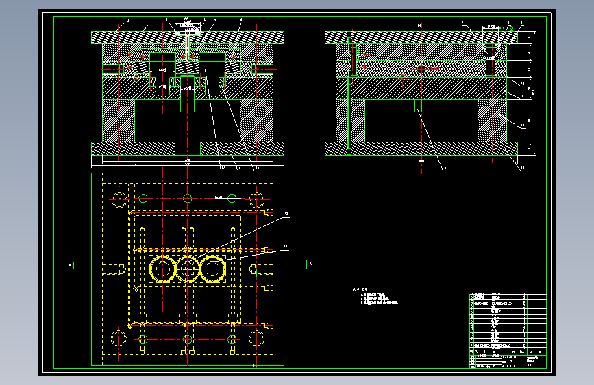Click the left section mark A beside plan view
This screenshot has height=385, width=594.
tap(75, 266)
